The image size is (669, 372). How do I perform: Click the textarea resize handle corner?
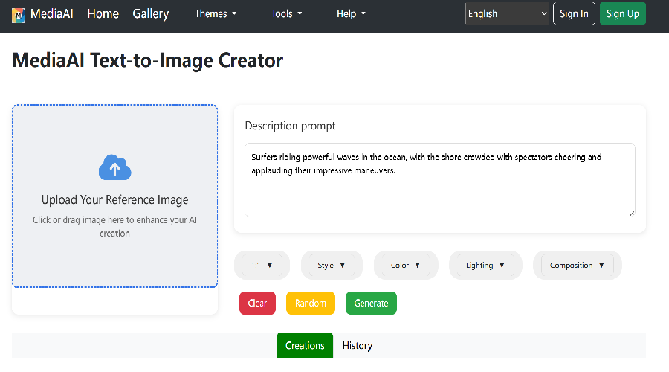coord(632,213)
